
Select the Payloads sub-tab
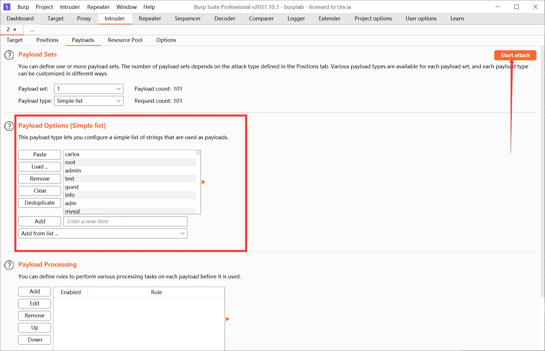tap(83, 40)
